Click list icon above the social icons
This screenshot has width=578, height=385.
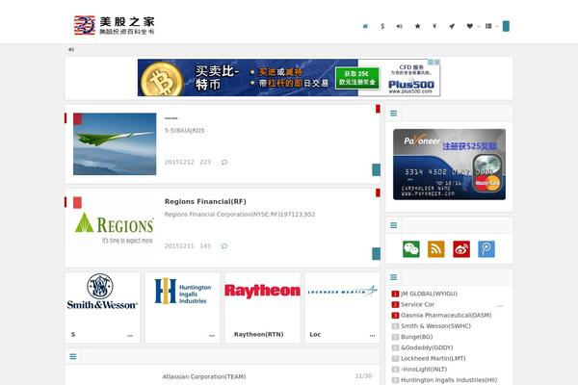[394, 225]
